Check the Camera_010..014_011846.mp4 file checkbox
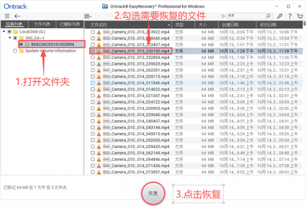The width and height of the screenshot is (306, 207). pyautogui.click(x=93, y=83)
